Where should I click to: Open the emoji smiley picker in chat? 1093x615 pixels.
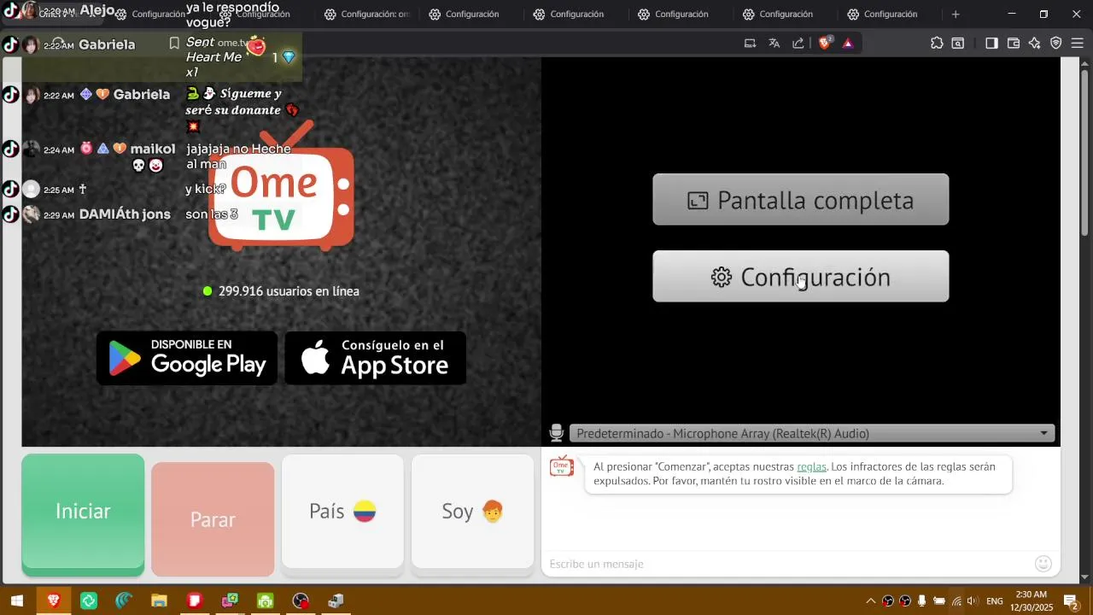point(1043,564)
